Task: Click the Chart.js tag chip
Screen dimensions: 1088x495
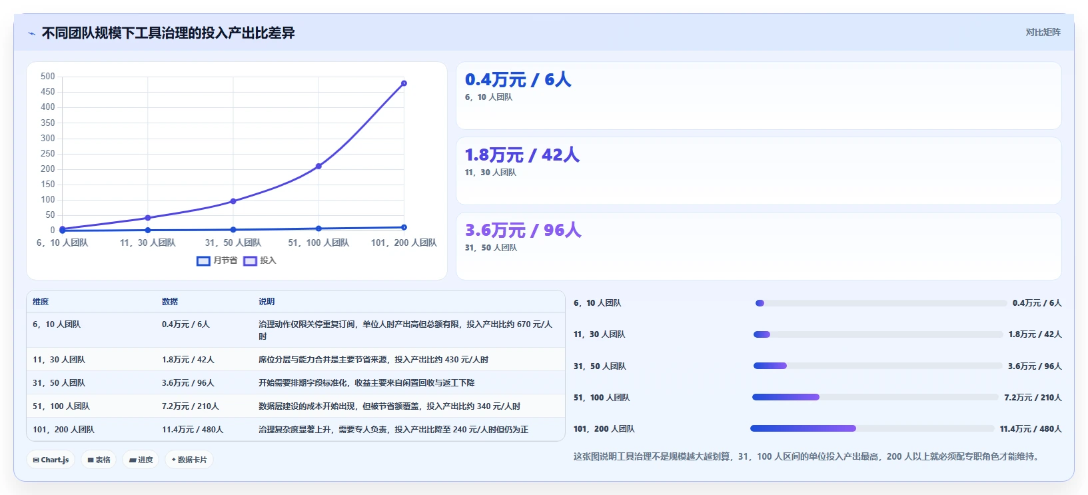Action: click(x=51, y=460)
